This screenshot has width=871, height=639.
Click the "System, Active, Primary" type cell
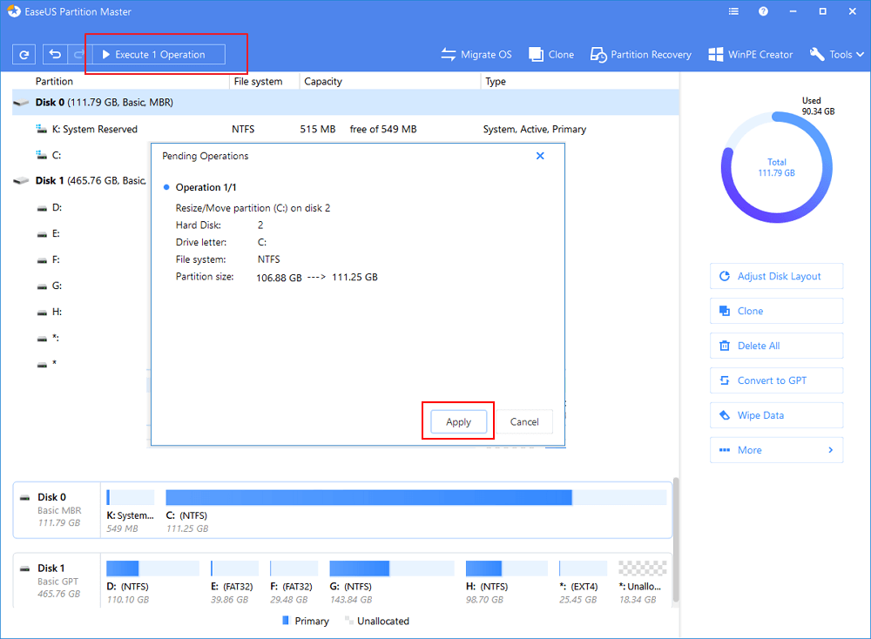(x=535, y=130)
